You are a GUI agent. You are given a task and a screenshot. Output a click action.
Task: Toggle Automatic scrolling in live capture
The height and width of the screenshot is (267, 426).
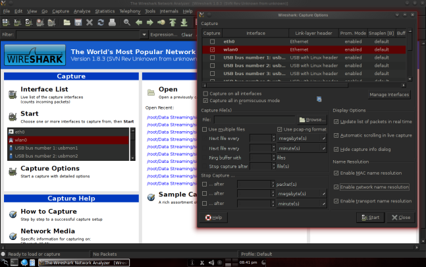click(336, 135)
